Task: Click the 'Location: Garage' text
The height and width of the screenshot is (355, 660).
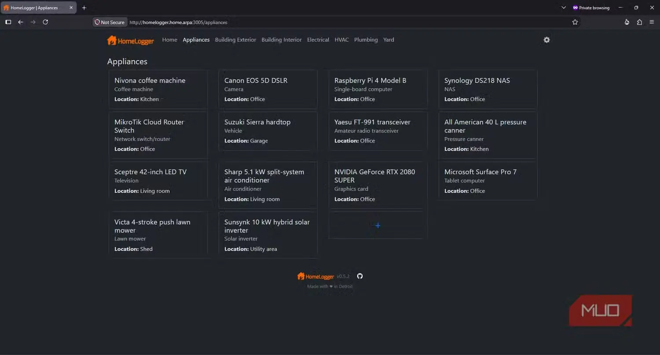Action: pyautogui.click(x=246, y=141)
